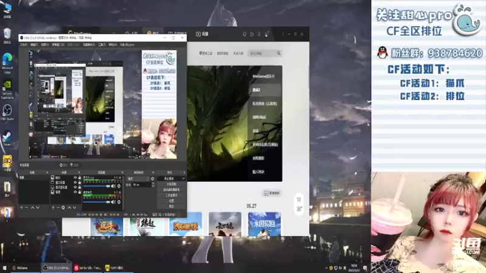Open OBS 视图(V) menu
486x273 pixels.
pyautogui.click(x=45, y=45)
